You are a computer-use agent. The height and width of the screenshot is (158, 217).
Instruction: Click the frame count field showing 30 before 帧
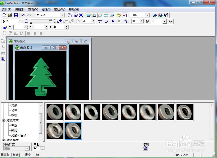click(136, 21)
